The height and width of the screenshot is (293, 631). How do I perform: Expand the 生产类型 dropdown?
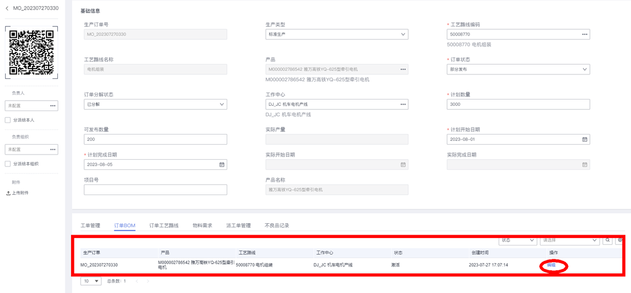(337, 34)
